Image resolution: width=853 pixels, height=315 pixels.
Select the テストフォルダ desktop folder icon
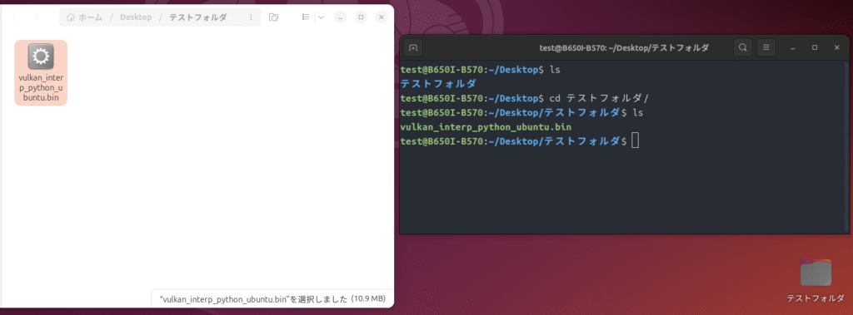[816, 272]
